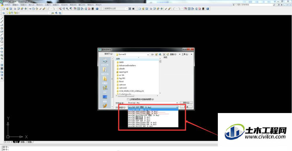Click the 名称 column header in the file list

[x=137, y=59]
